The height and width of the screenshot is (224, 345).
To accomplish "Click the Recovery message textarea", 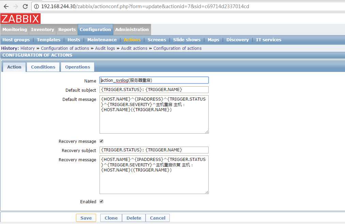I will [154, 175].
